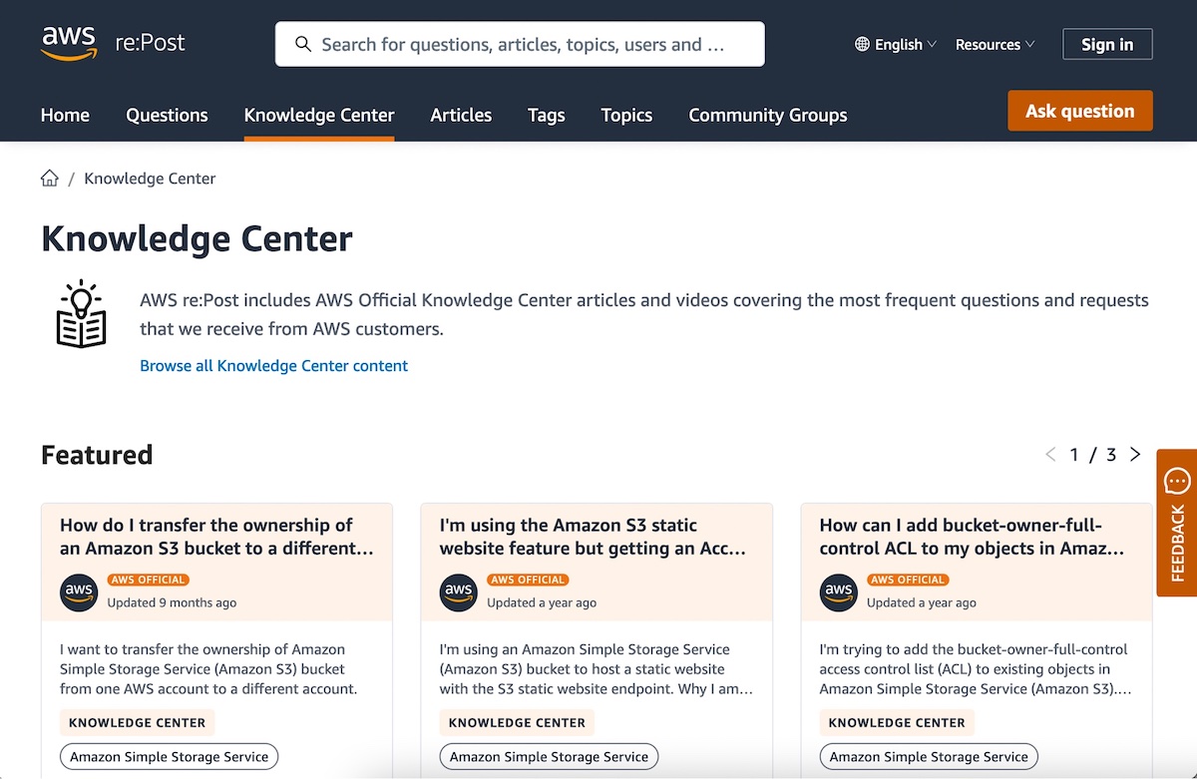
Task: Open article on transferring S3 bucket ownership
Action: (216, 537)
